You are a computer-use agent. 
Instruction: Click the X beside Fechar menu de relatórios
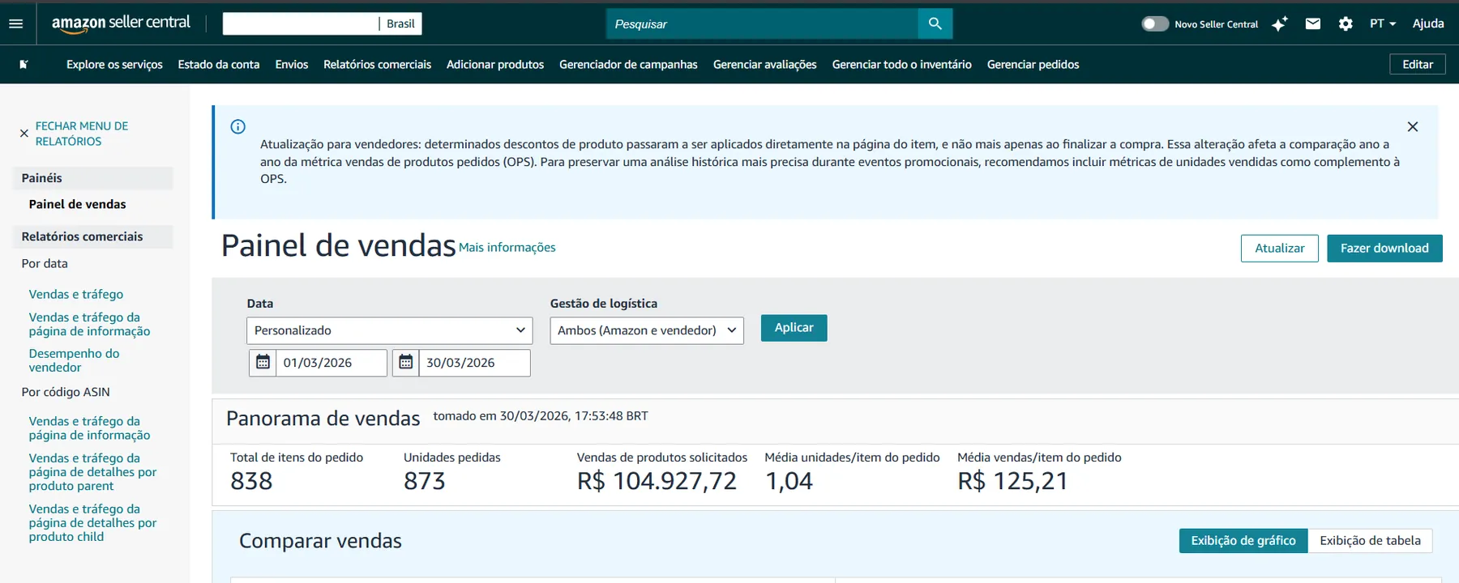(x=24, y=133)
